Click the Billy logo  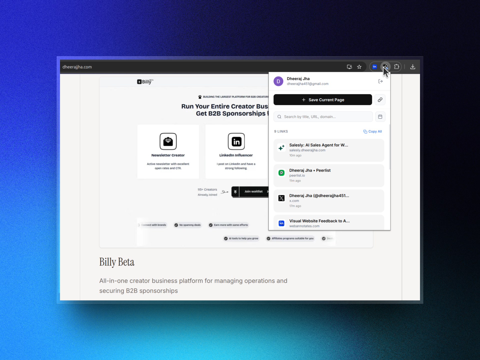pos(145,81)
